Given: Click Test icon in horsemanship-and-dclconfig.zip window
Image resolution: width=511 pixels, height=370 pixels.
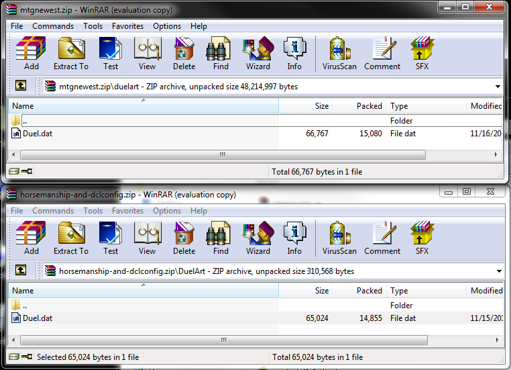Looking at the screenshot, I should pos(111,238).
